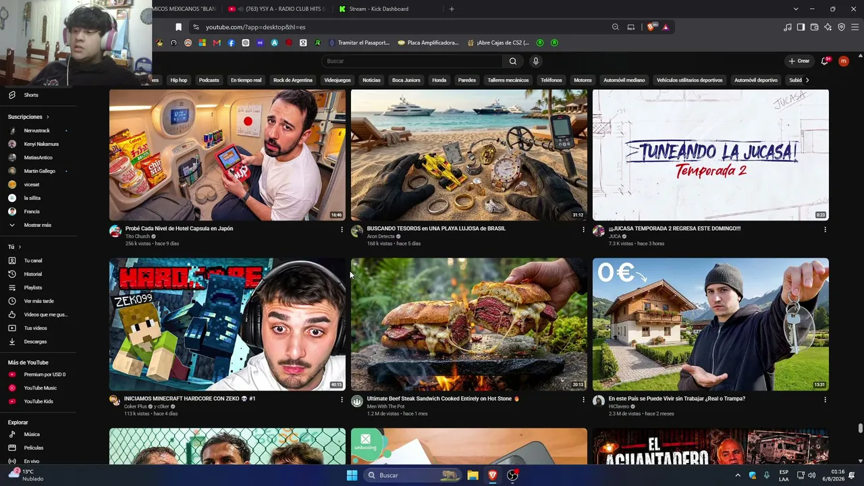Screen dimensions: 864x486
Task: Play the Ultimate Beef Steak Sandwich thumbnail
Action: 469,325
